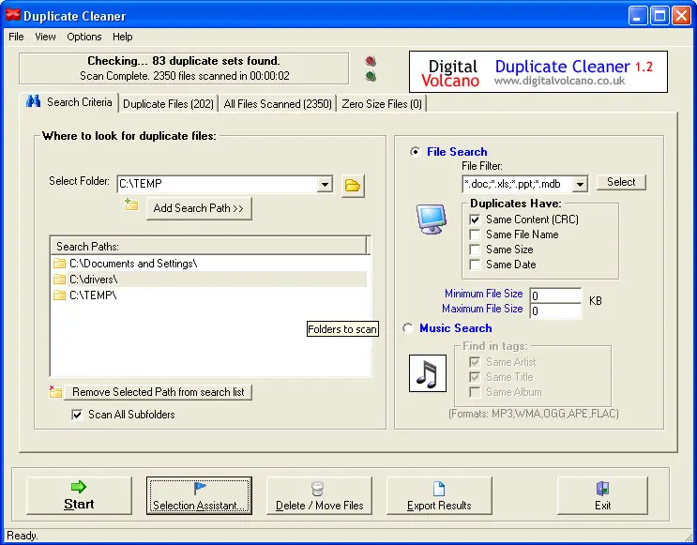This screenshot has width=697, height=545.
Task: Expand the Select Folder dropdown
Action: [x=325, y=185]
